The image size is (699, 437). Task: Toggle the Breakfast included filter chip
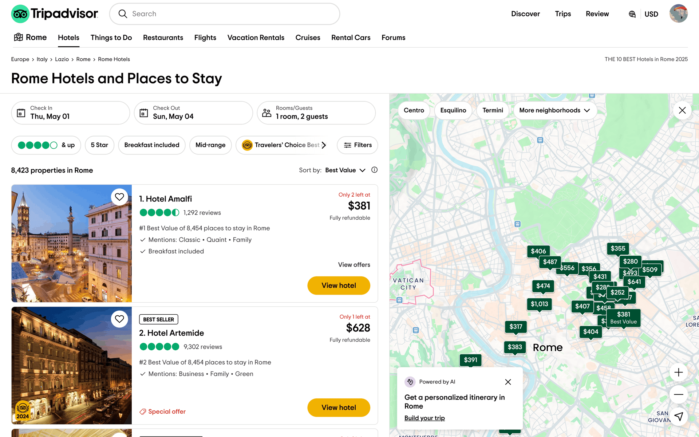pyautogui.click(x=152, y=145)
